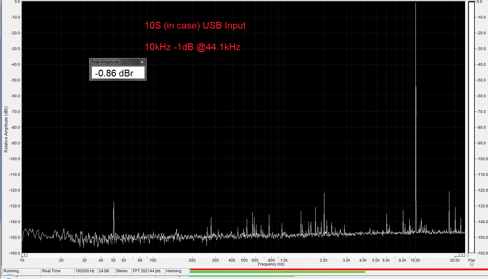Image resolution: width=488 pixels, height=279 pixels.
Task: Click the frequency scrollbar thumb near 20.0k
Action: (x=457, y=255)
